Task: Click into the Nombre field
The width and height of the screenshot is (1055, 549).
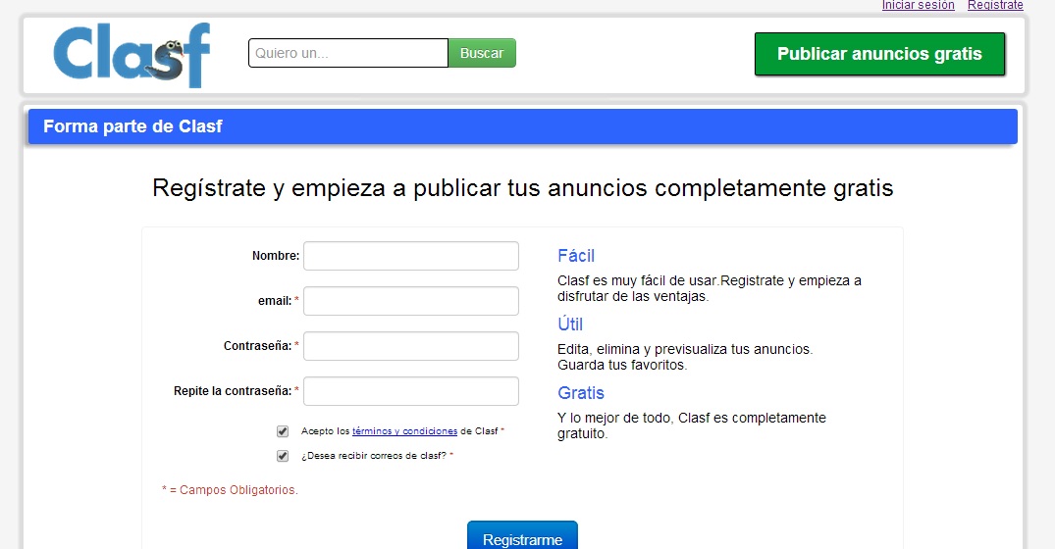Action: pyautogui.click(x=411, y=256)
